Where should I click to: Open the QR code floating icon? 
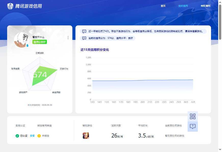(x=192, y=116)
